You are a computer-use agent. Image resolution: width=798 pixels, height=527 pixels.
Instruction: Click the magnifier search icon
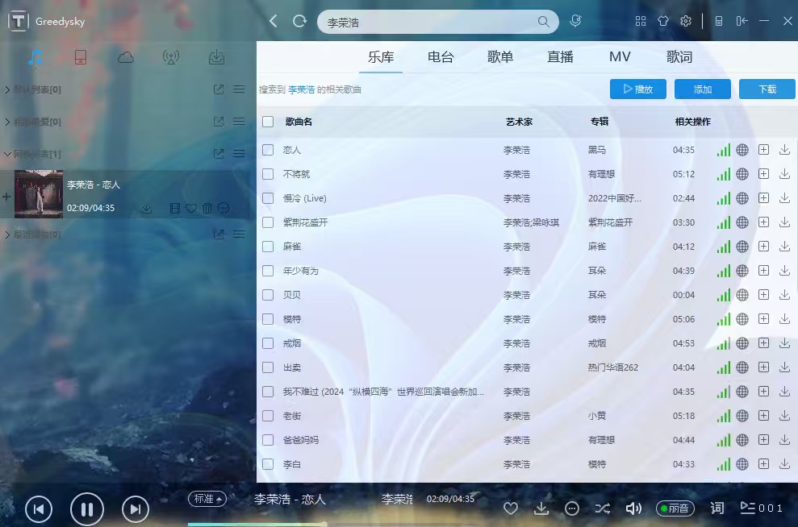coord(544,21)
